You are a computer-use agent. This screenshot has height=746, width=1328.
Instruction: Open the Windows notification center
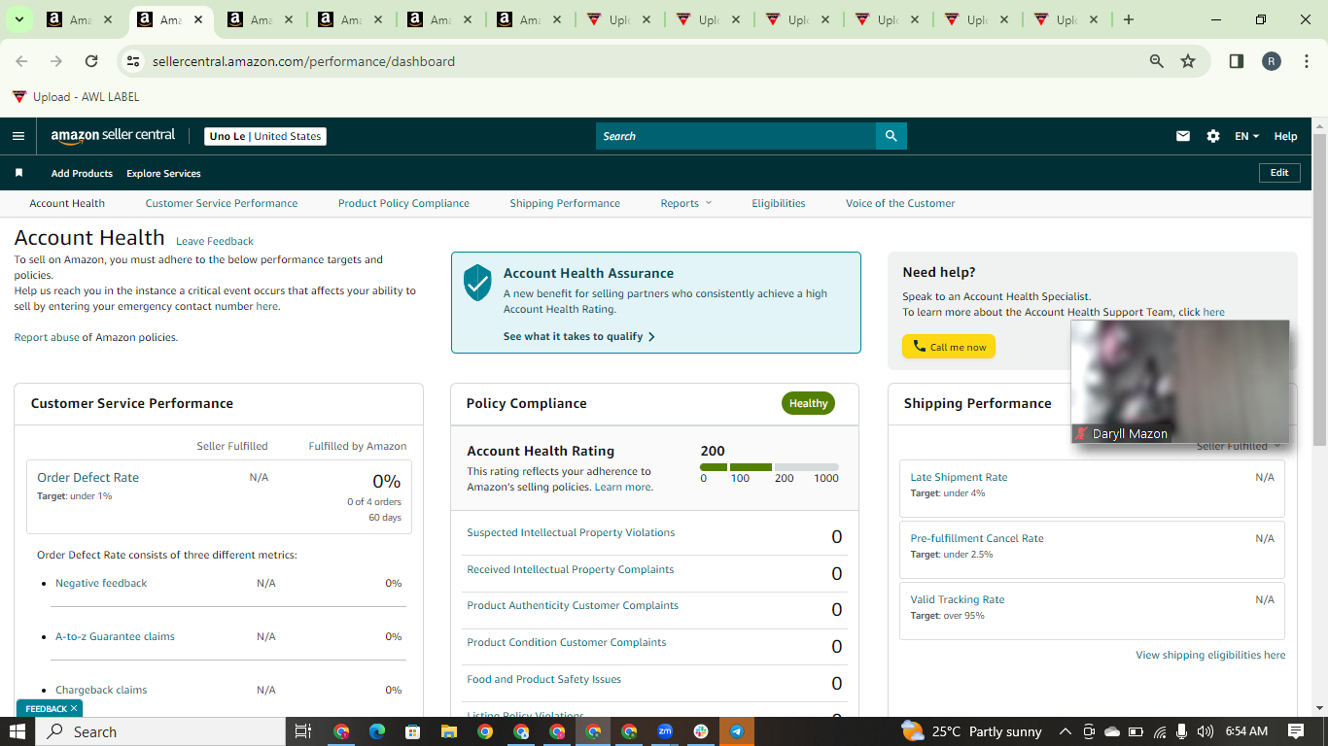pos(1296,731)
